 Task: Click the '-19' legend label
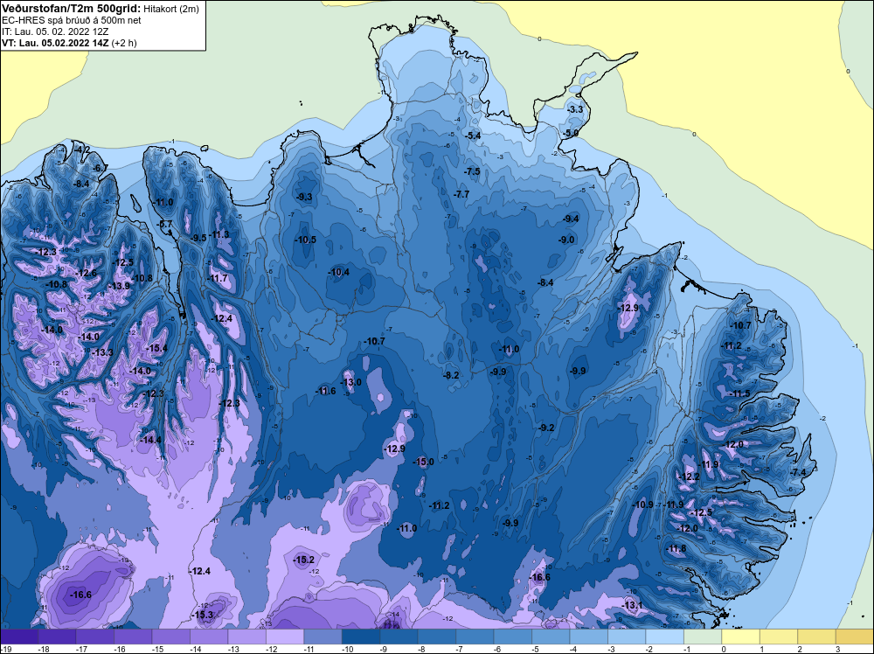pyautogui.click(x=4, y=649)
